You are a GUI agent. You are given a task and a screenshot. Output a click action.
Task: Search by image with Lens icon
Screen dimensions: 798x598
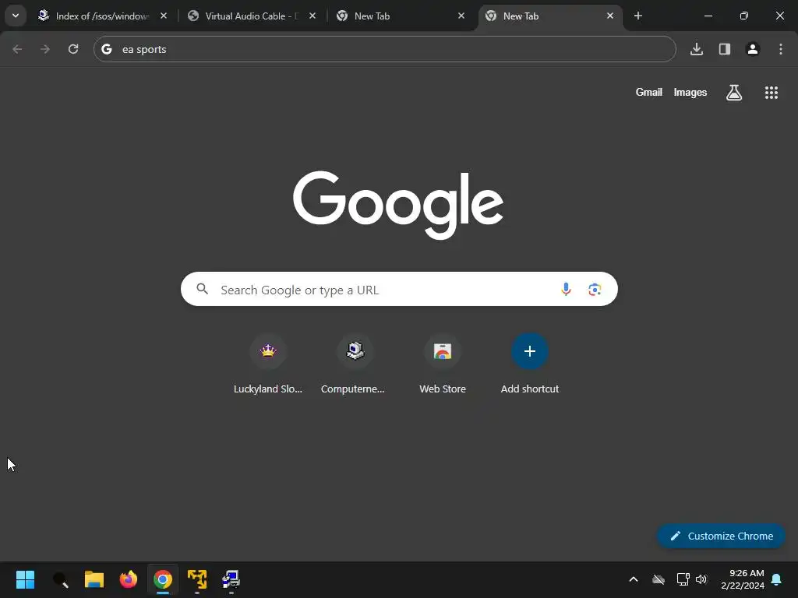click(x=595, y=290)
